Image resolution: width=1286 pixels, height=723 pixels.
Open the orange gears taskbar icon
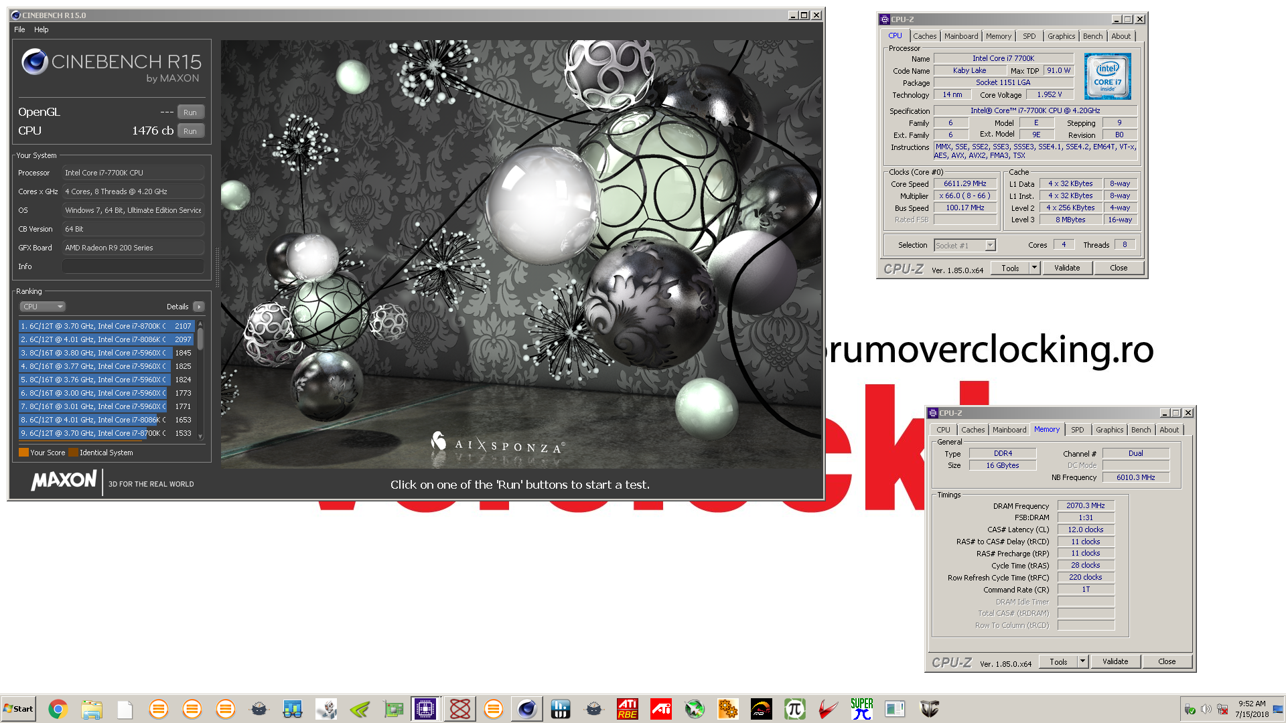728,709
